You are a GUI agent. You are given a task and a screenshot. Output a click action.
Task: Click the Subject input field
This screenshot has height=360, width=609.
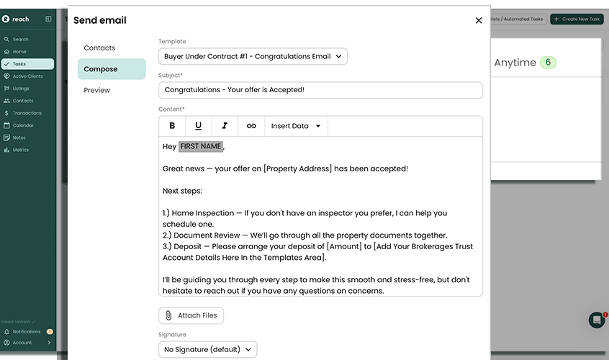pyautogui.click(x=320, y=90)
